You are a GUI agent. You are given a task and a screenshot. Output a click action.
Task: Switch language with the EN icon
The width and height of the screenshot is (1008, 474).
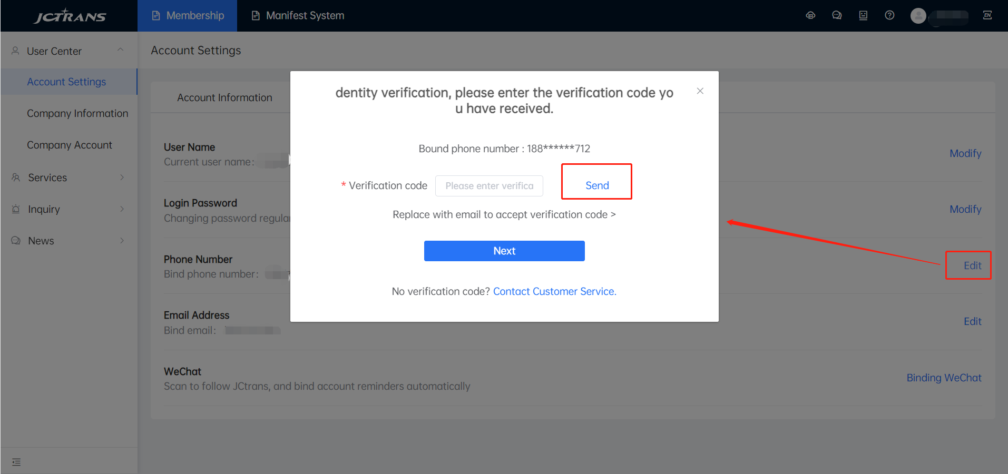coord(987,15)
